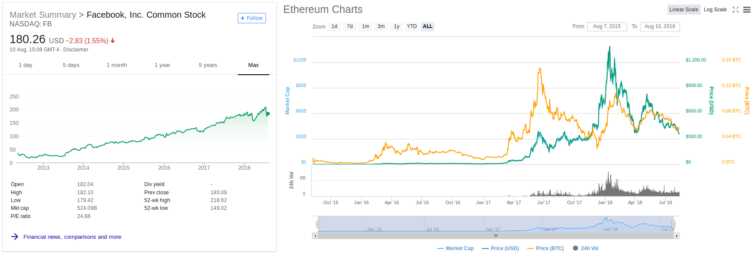Click the $120B market cap axis label
This screenshot has height=253, width=755.
click(300, 60)
